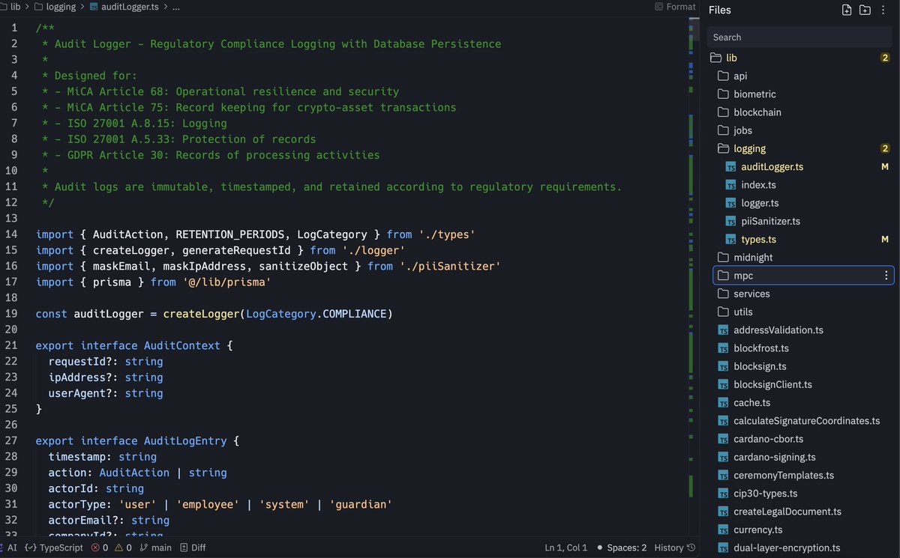Click the '@/lib/prisma' import path
Viewport: 900px width, 558px height.
[x=226, y=282]
